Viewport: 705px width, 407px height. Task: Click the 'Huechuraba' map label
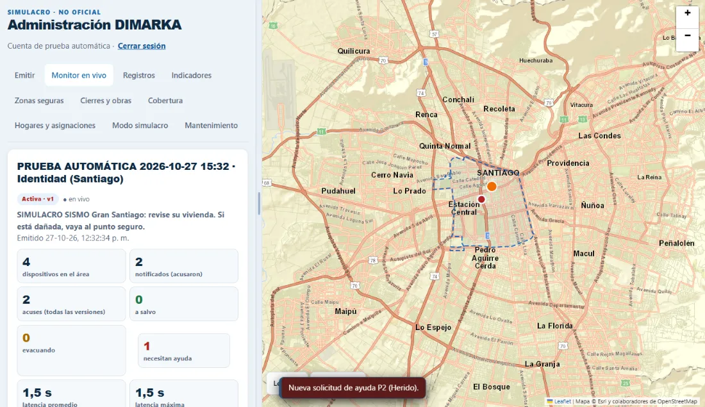coord(536,60)
